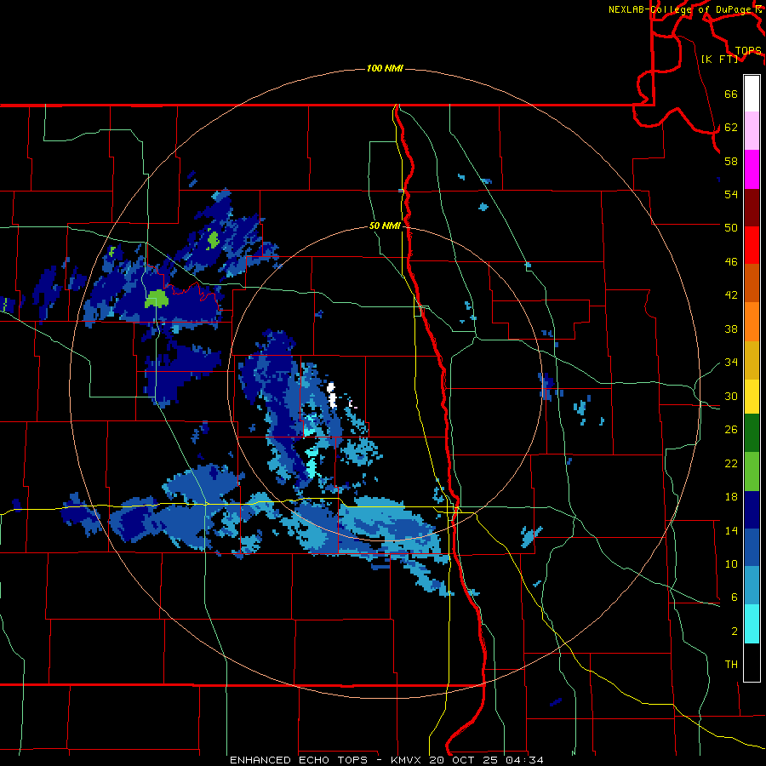Click the legend value 38
This screenshot has width=766, height=766.
point(731,329)
